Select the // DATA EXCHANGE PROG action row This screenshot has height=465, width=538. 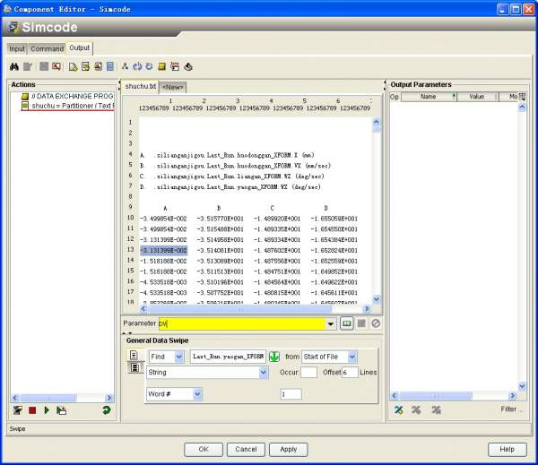click(67, 97)
